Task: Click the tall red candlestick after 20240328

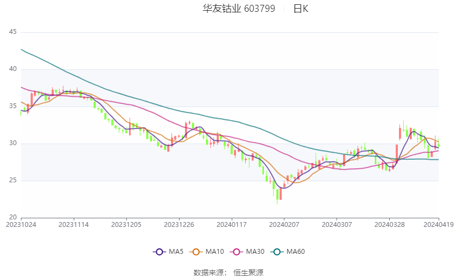Action: click(x=397, y=154)
